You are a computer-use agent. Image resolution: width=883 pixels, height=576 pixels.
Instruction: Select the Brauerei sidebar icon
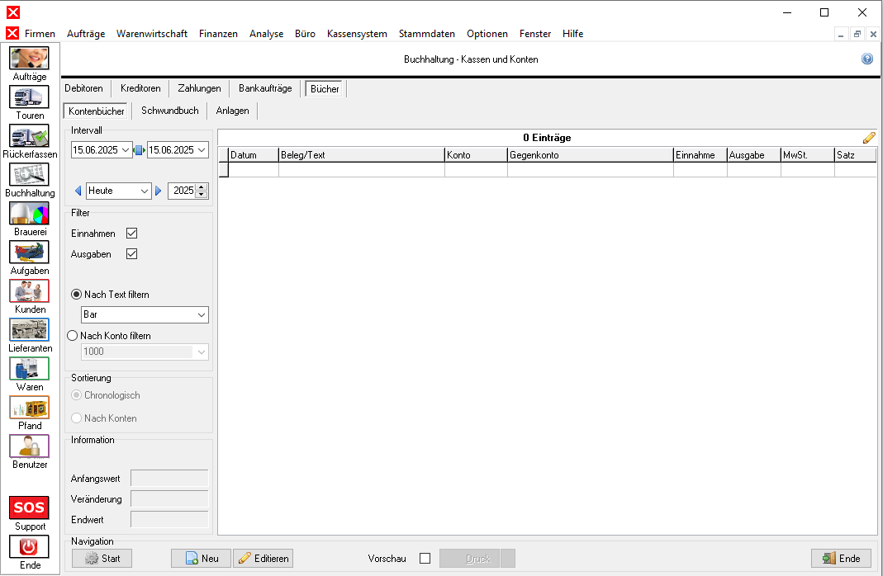point(29,214)
